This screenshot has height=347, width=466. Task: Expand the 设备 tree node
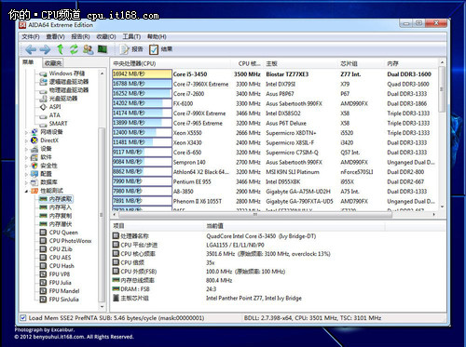tap(26, 149)
